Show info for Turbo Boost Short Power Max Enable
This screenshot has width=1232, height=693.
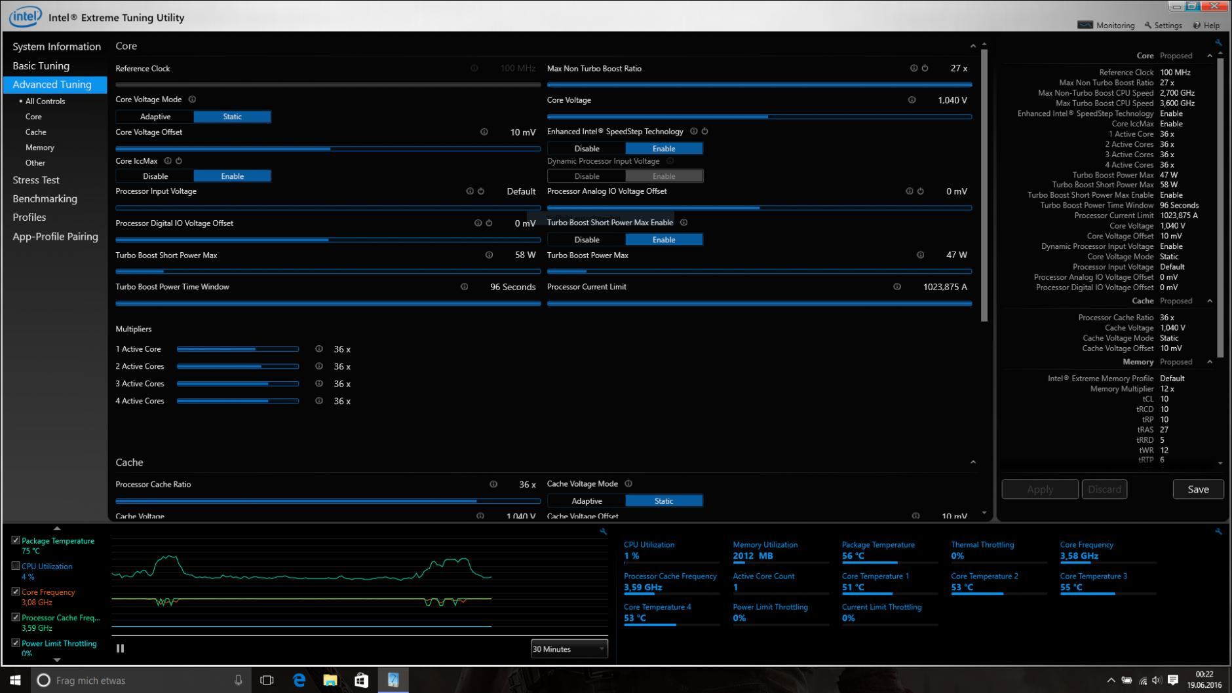683,222
